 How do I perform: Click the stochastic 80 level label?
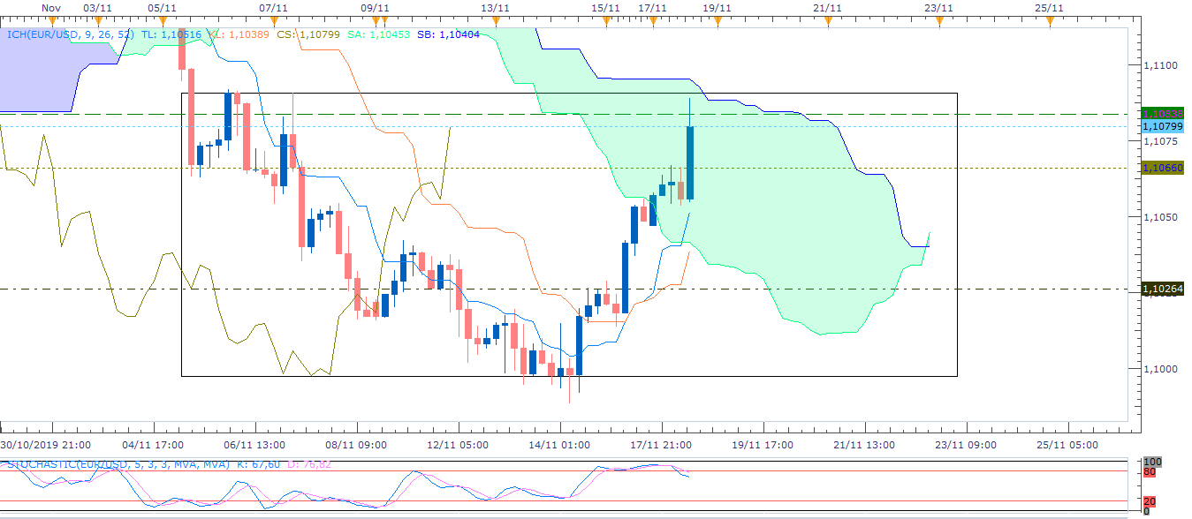coord(1148,471)
